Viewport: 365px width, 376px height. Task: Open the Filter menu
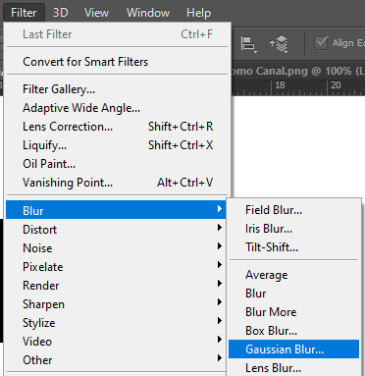[24, 13]
